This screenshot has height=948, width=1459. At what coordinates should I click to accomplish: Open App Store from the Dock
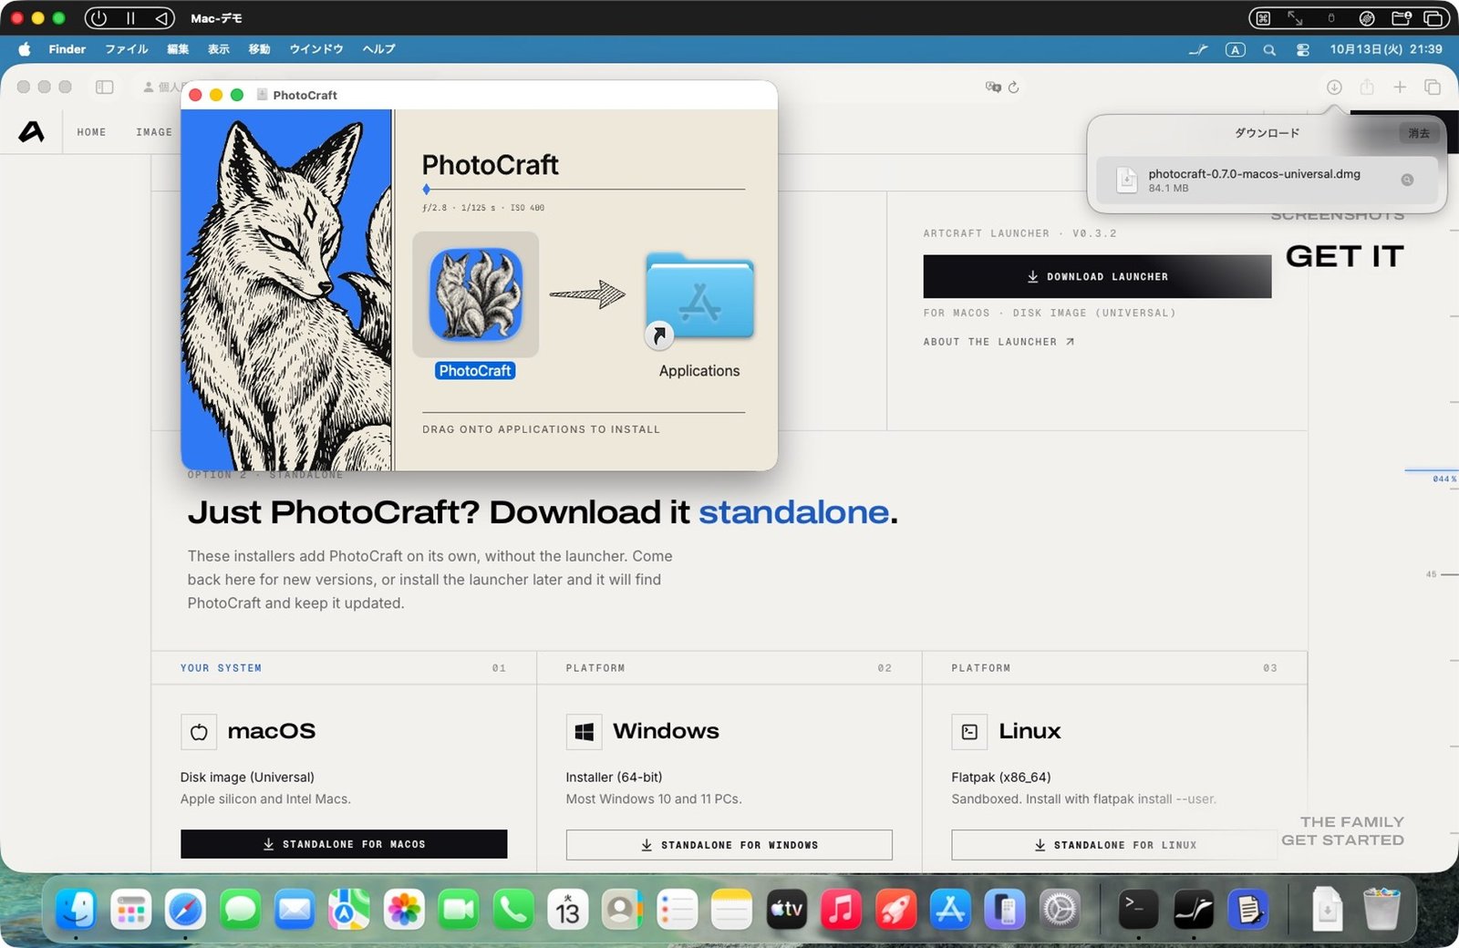click(950, 909)
